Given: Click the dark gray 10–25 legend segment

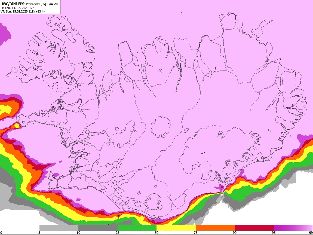Looking at the screenshot, I should 98,228.
